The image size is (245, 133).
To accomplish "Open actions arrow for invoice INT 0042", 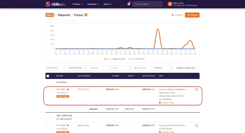I will [196, 126].
